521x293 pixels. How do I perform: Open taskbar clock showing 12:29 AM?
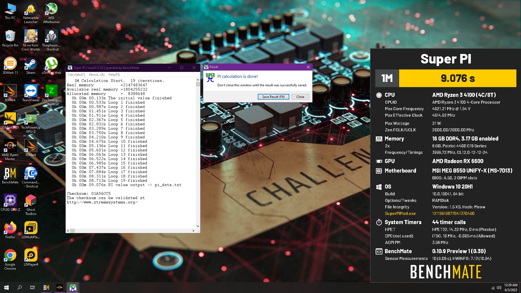point(511,288)
